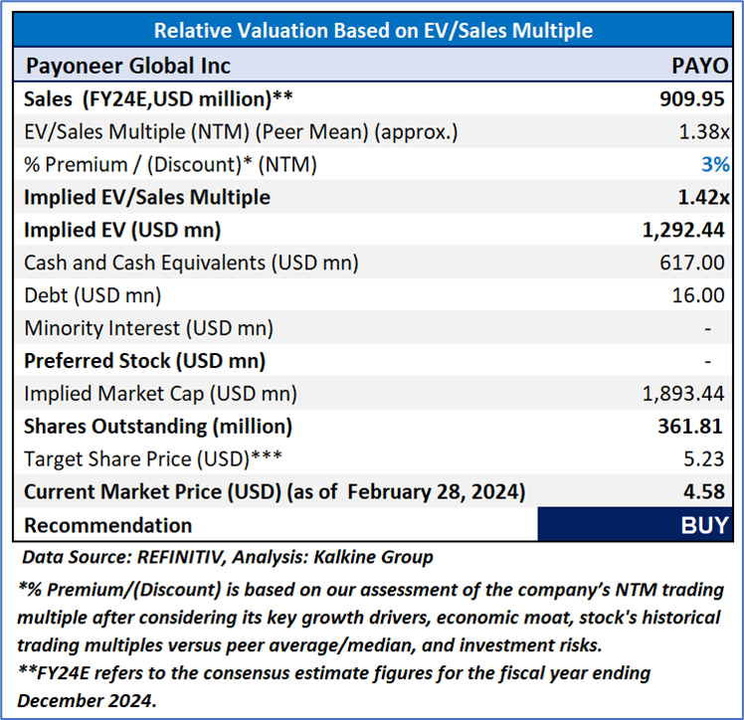Screen dimensions: 744x720
Task: Select the 'Shares Outstanding (million)' label
Action: click(x=158, y=427)
